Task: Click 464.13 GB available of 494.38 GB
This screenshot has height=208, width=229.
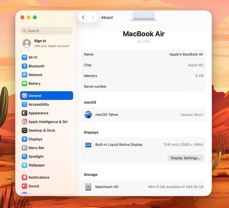Action: point(176,187)
